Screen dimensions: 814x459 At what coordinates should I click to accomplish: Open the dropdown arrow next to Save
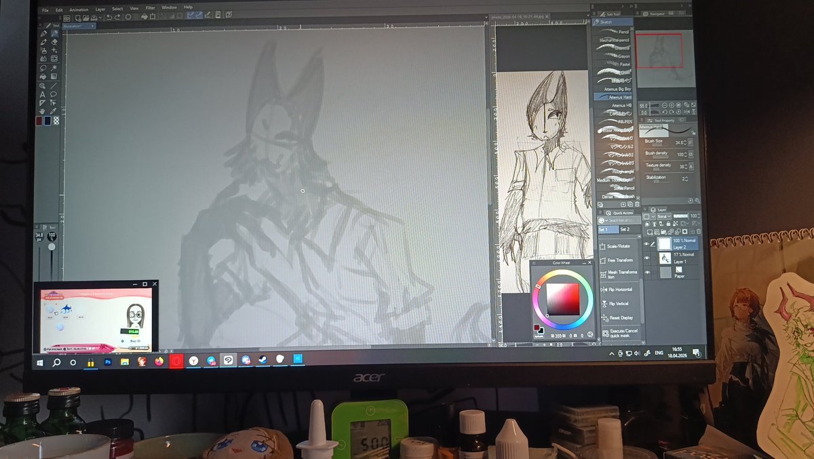pyautogui.click(x=100, y=18)
